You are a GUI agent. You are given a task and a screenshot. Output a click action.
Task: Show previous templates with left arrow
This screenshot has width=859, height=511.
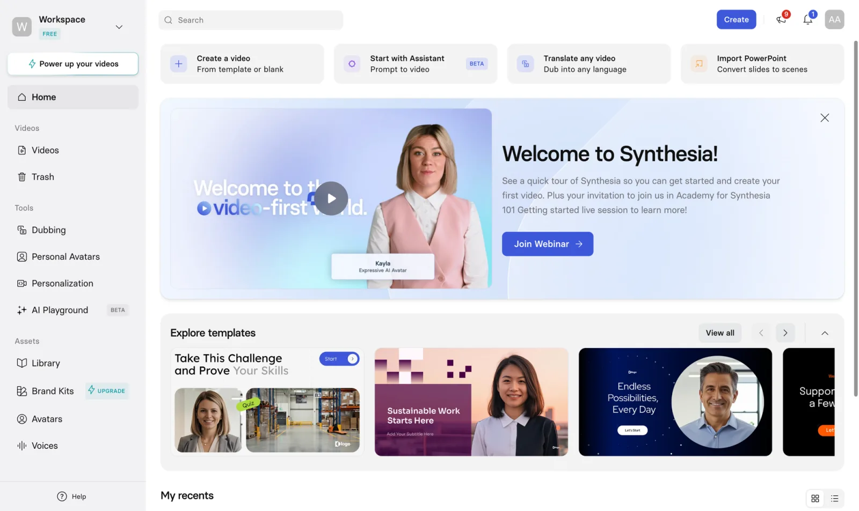761,333
